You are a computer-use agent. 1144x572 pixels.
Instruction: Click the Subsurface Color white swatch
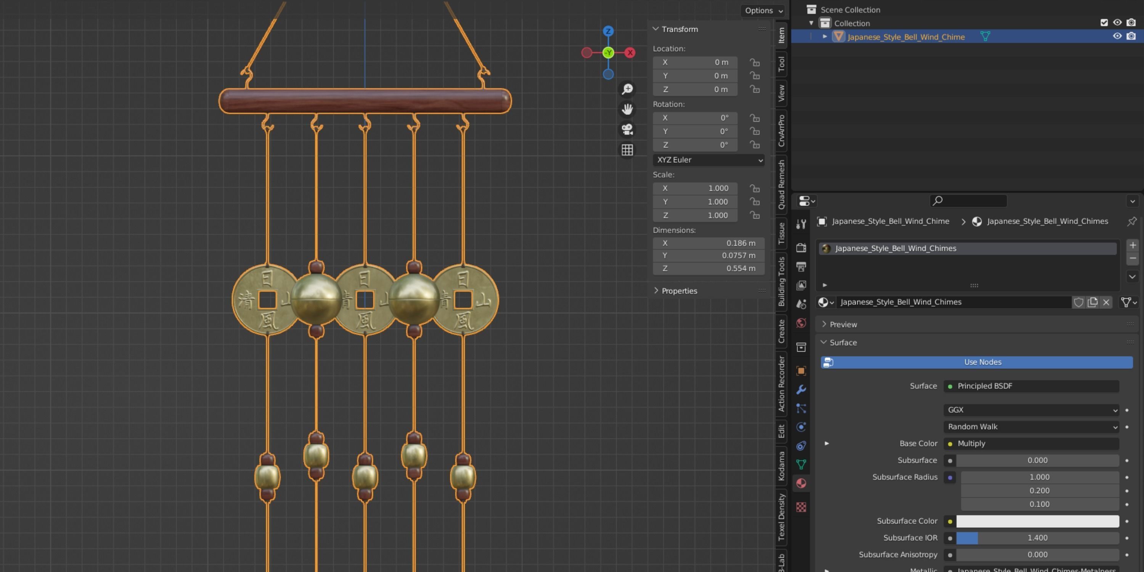click(x=1037, y=521)
